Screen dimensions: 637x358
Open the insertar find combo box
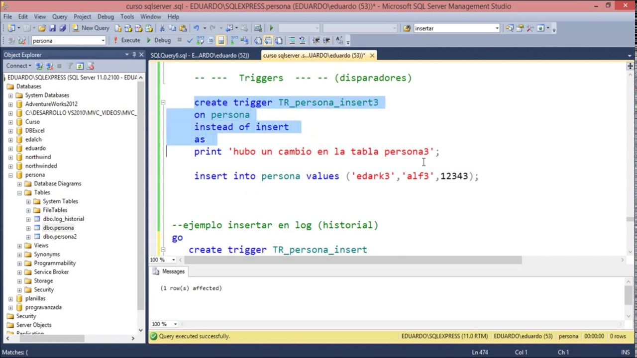click(x=497, y=28)
